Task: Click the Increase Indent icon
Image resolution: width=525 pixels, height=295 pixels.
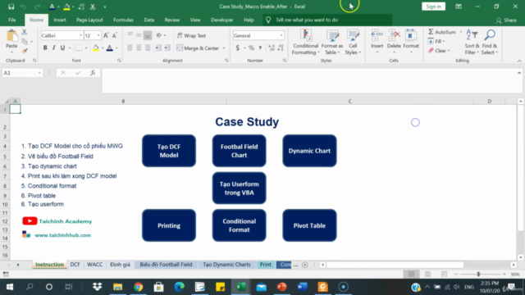Action: pyautogui.click(x=167, y=48)
